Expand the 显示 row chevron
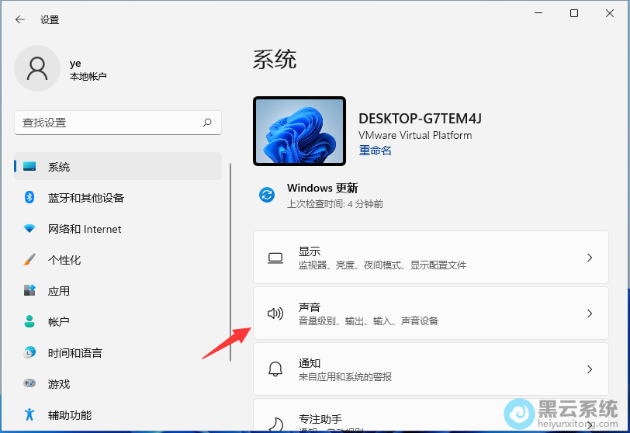The width and height of the screenshot is (630, 433). point(590,258)
